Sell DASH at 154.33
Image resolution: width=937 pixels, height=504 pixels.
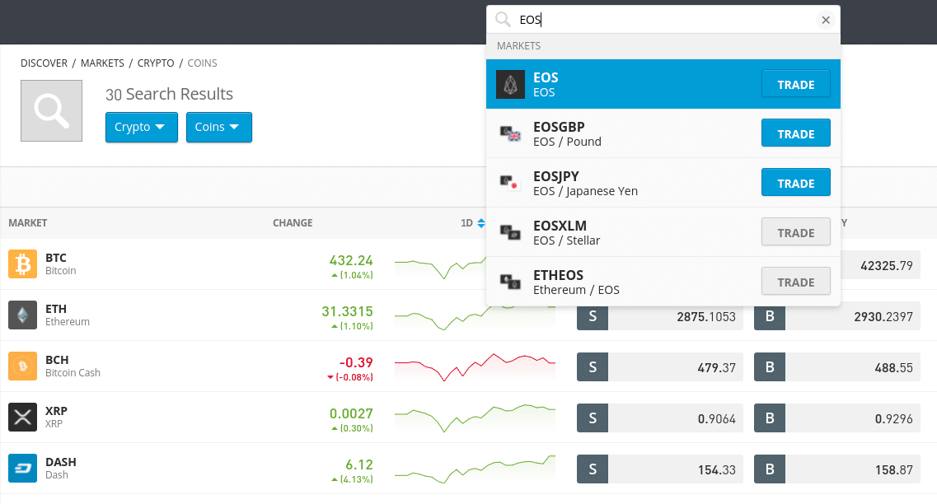tap(660, 469)
